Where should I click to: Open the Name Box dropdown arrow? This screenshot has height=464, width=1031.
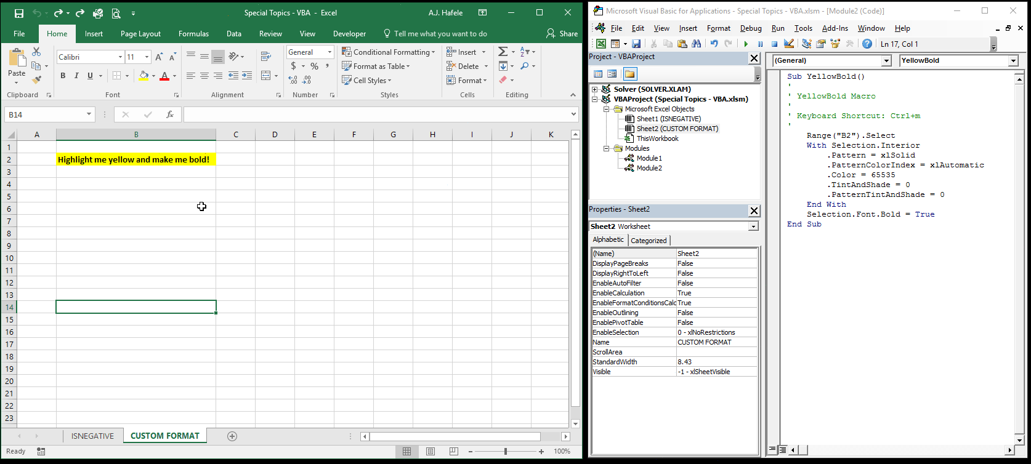click(89, 114)
